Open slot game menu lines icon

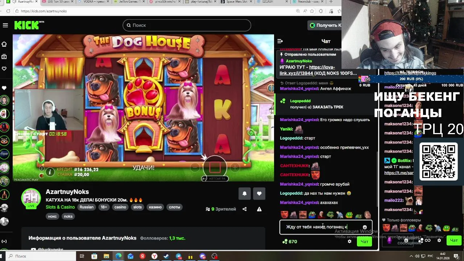pyautogui.click(x=42, y=169)
